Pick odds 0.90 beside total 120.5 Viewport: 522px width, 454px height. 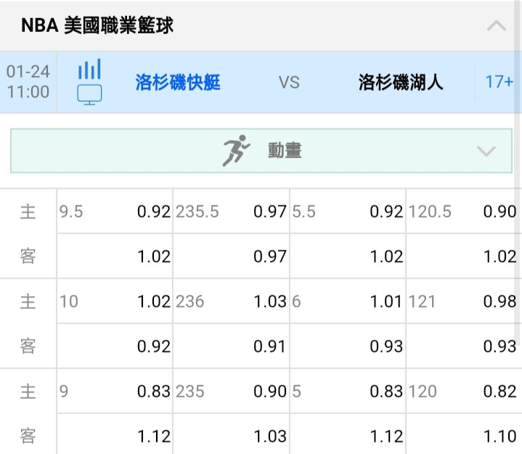pos(499,212)
